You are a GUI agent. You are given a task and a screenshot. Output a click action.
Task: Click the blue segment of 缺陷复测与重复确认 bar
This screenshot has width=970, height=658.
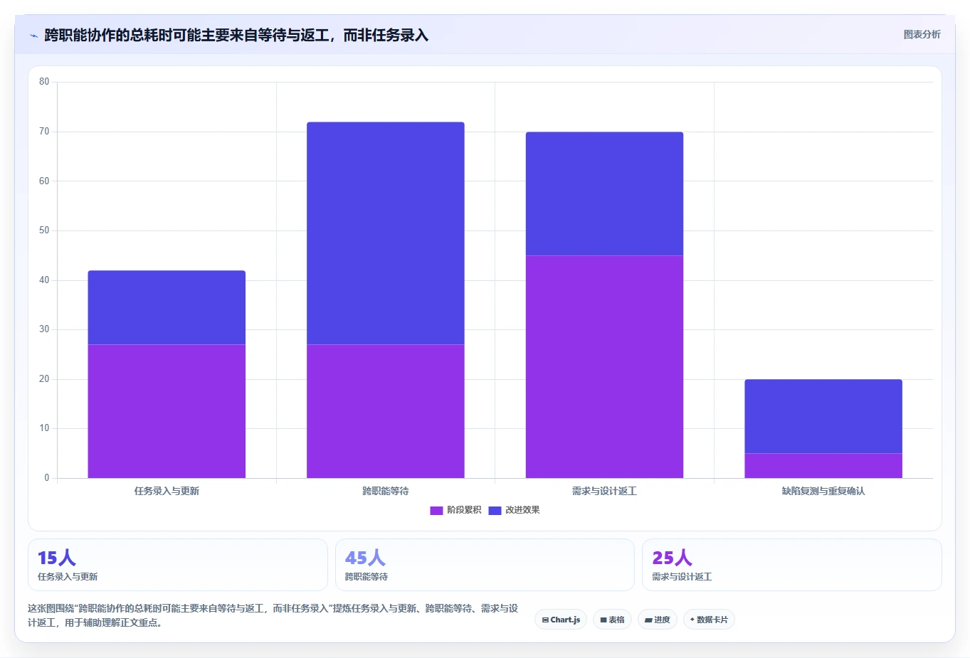click(823, 416)
